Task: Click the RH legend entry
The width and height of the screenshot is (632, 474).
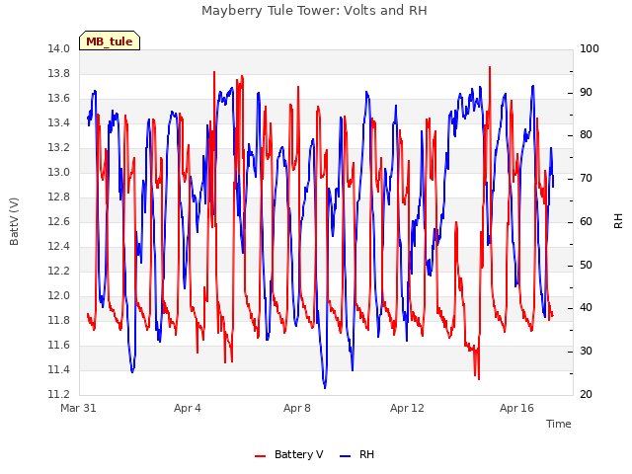Action: pos(357,454)
